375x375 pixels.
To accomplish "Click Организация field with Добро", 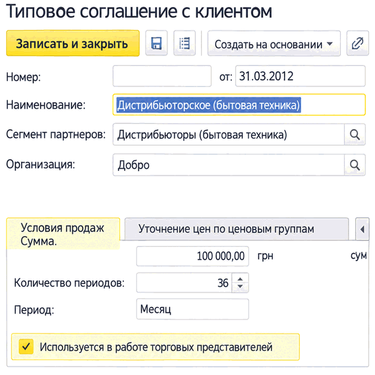I will (228, 165).
